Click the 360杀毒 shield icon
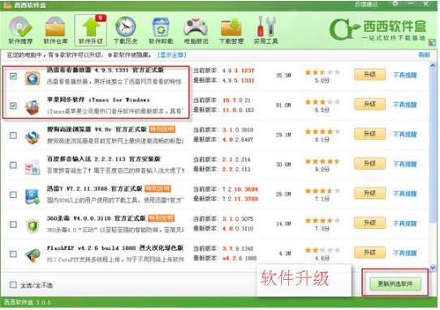 (32, 226)
